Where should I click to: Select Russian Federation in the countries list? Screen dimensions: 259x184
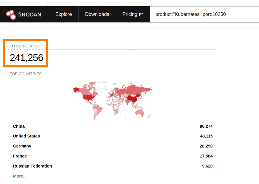[x=32, y=166]
